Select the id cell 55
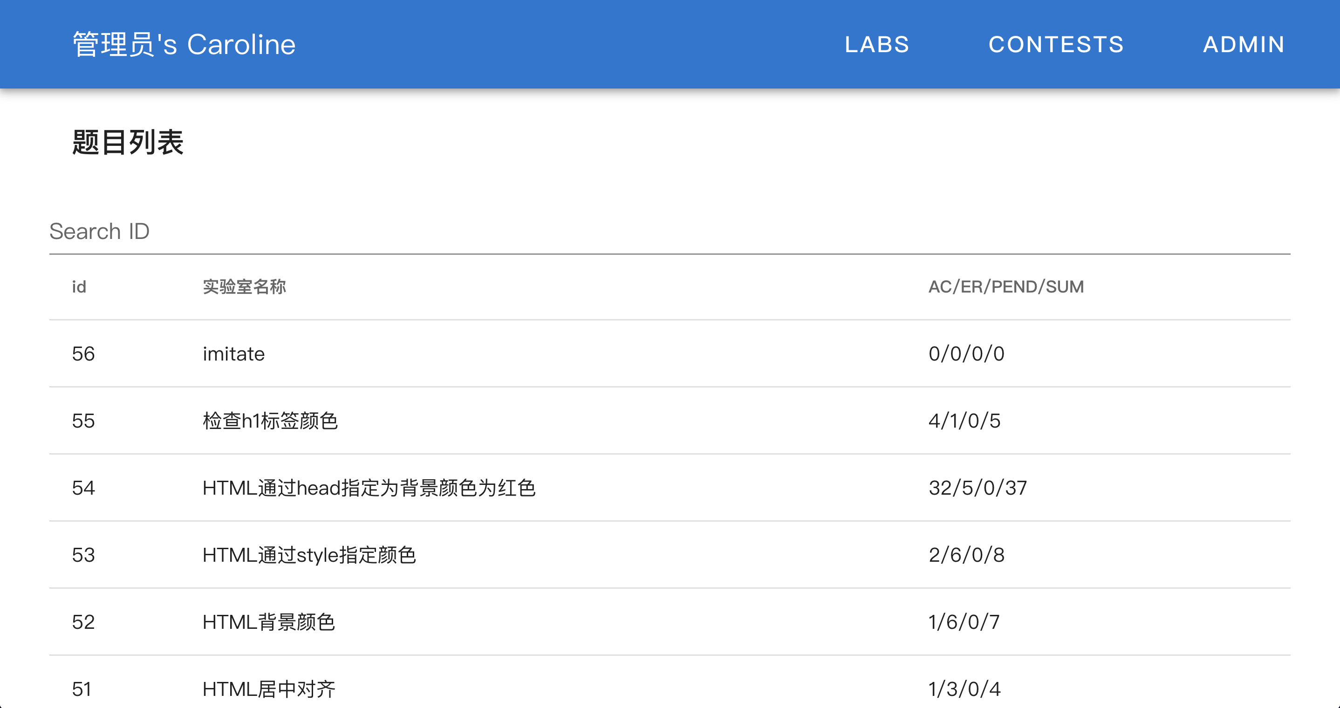The width and height of the screenshot is (1340, 708). pyautogui.click(x=83, y=421)
